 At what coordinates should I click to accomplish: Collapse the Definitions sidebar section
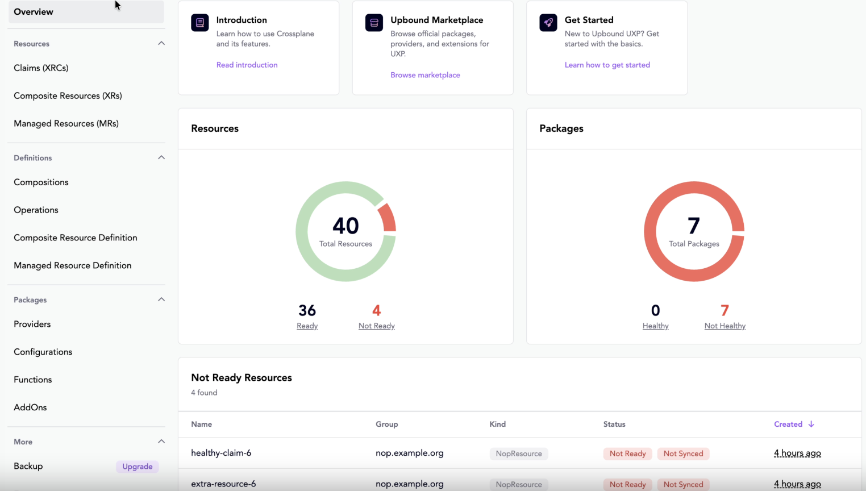[x=161, y=157]
